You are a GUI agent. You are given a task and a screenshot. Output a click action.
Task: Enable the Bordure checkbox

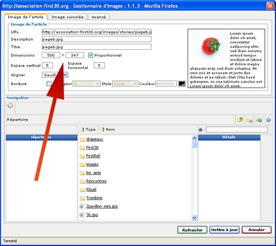(49, 84)
